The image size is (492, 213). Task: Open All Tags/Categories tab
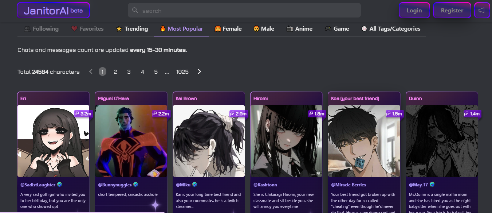[x=391, y=29]
